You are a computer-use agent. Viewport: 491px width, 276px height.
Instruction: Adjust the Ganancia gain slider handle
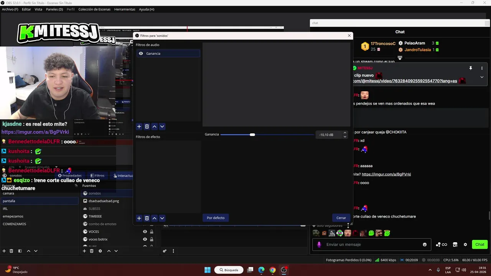coord(252,135)
